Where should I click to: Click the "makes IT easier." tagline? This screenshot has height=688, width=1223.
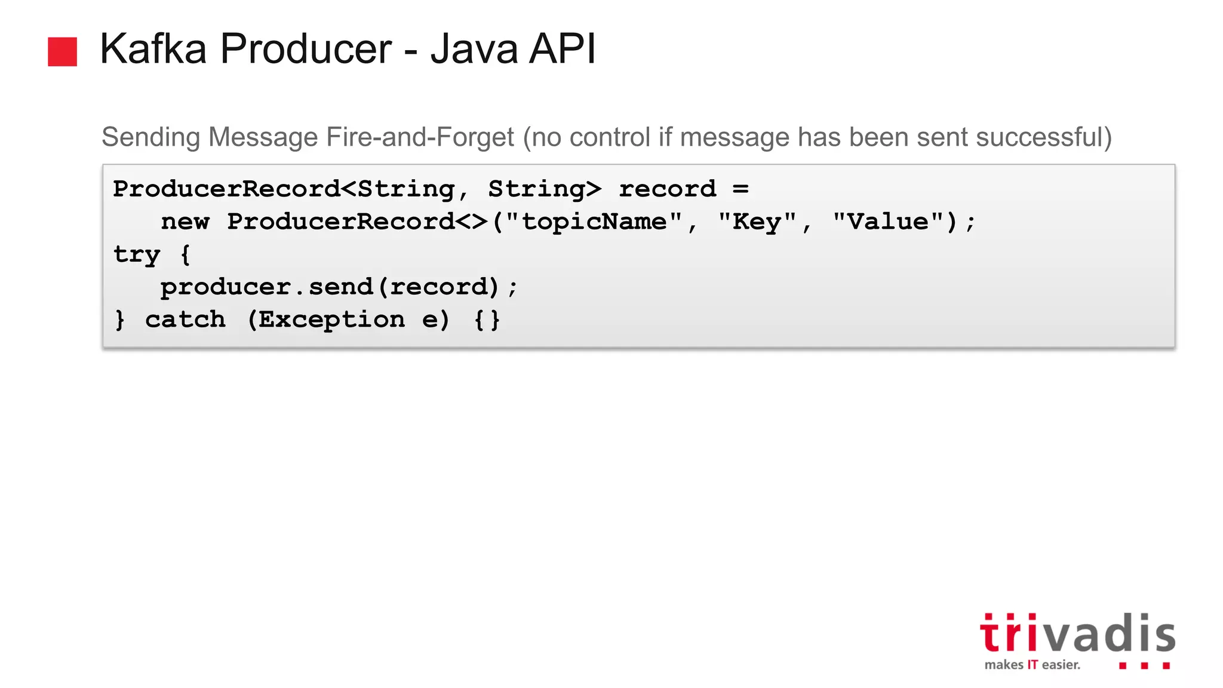pos(1032,665)
